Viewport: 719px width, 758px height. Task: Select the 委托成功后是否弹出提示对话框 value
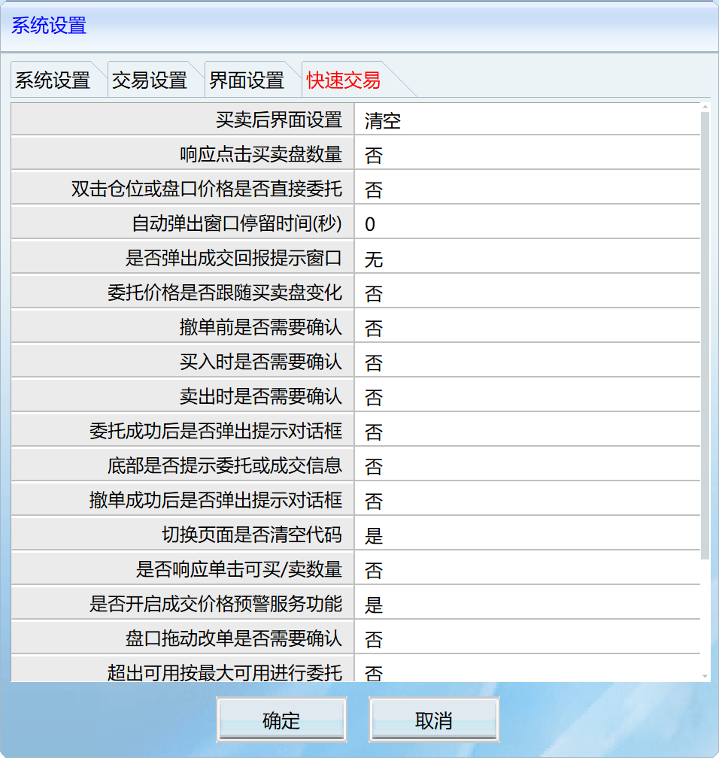click(x=526, y=432)
